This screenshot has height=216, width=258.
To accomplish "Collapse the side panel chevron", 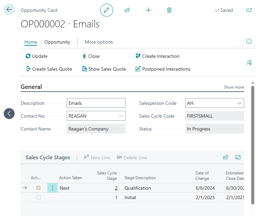I will click(x=9, y=114).
